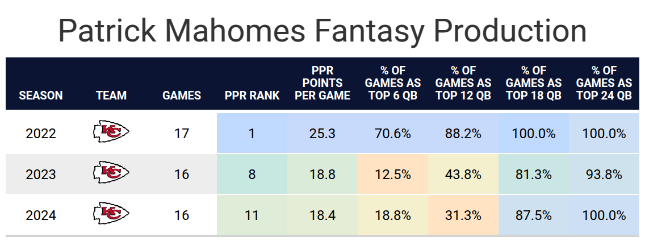Select the 12.5% orange highlighted cell
This screenshot has width=645, height=241.
click(x=393, y=174)
